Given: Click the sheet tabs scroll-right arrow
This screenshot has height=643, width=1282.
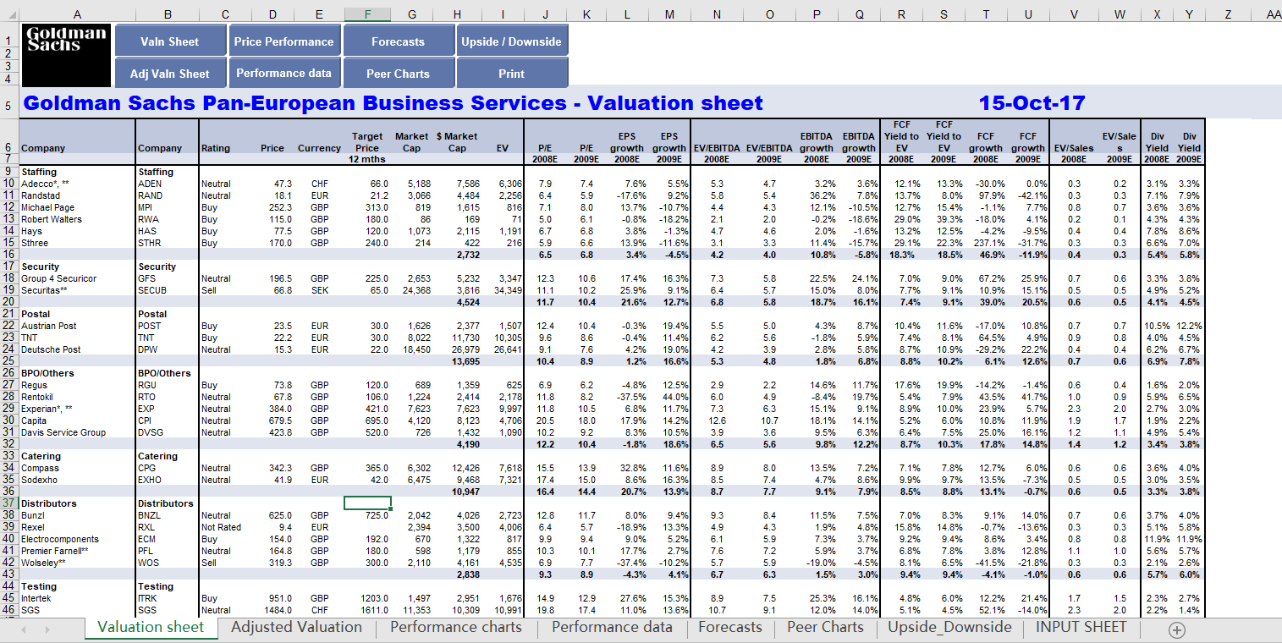Looking at the screenshot, I should (x=47, y=629).
